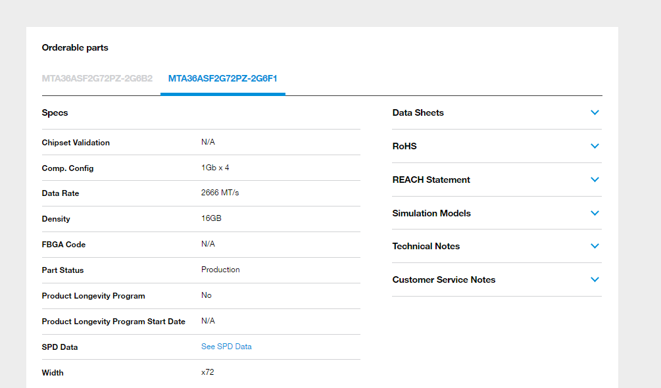This screenshot has width=661, height=388.
Task: Click N/A value for Longevity Start Date
Action: (208, 321)
